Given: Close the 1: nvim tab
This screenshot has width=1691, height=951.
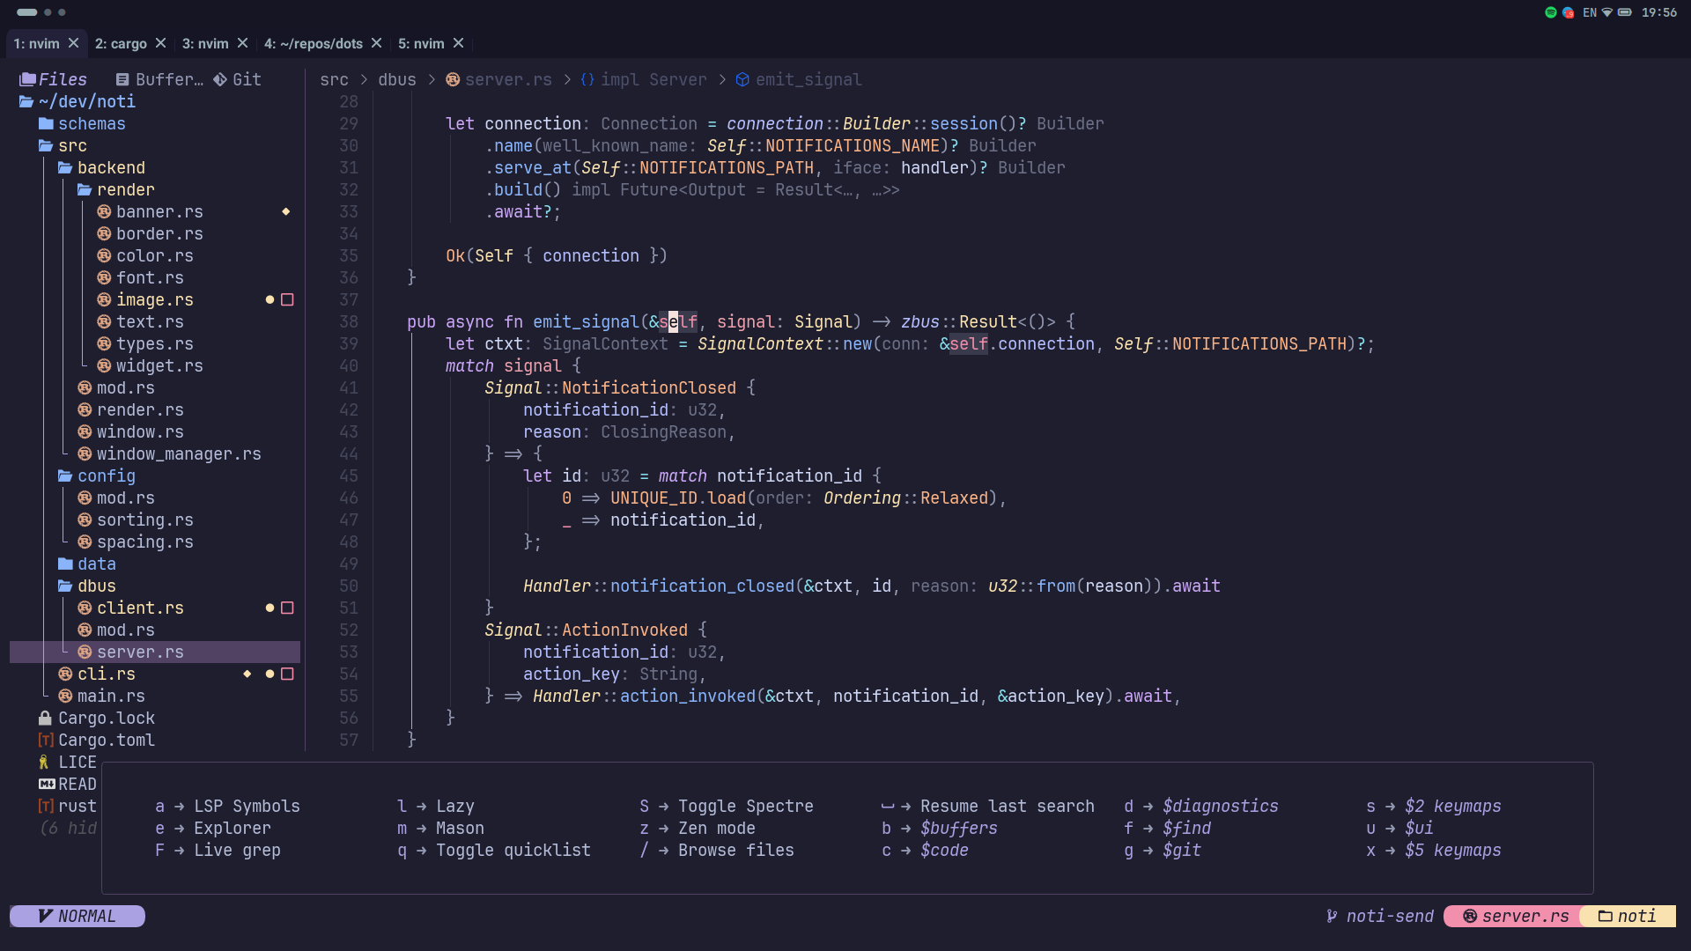Looking at the screenshot, I should pos(74,43).
